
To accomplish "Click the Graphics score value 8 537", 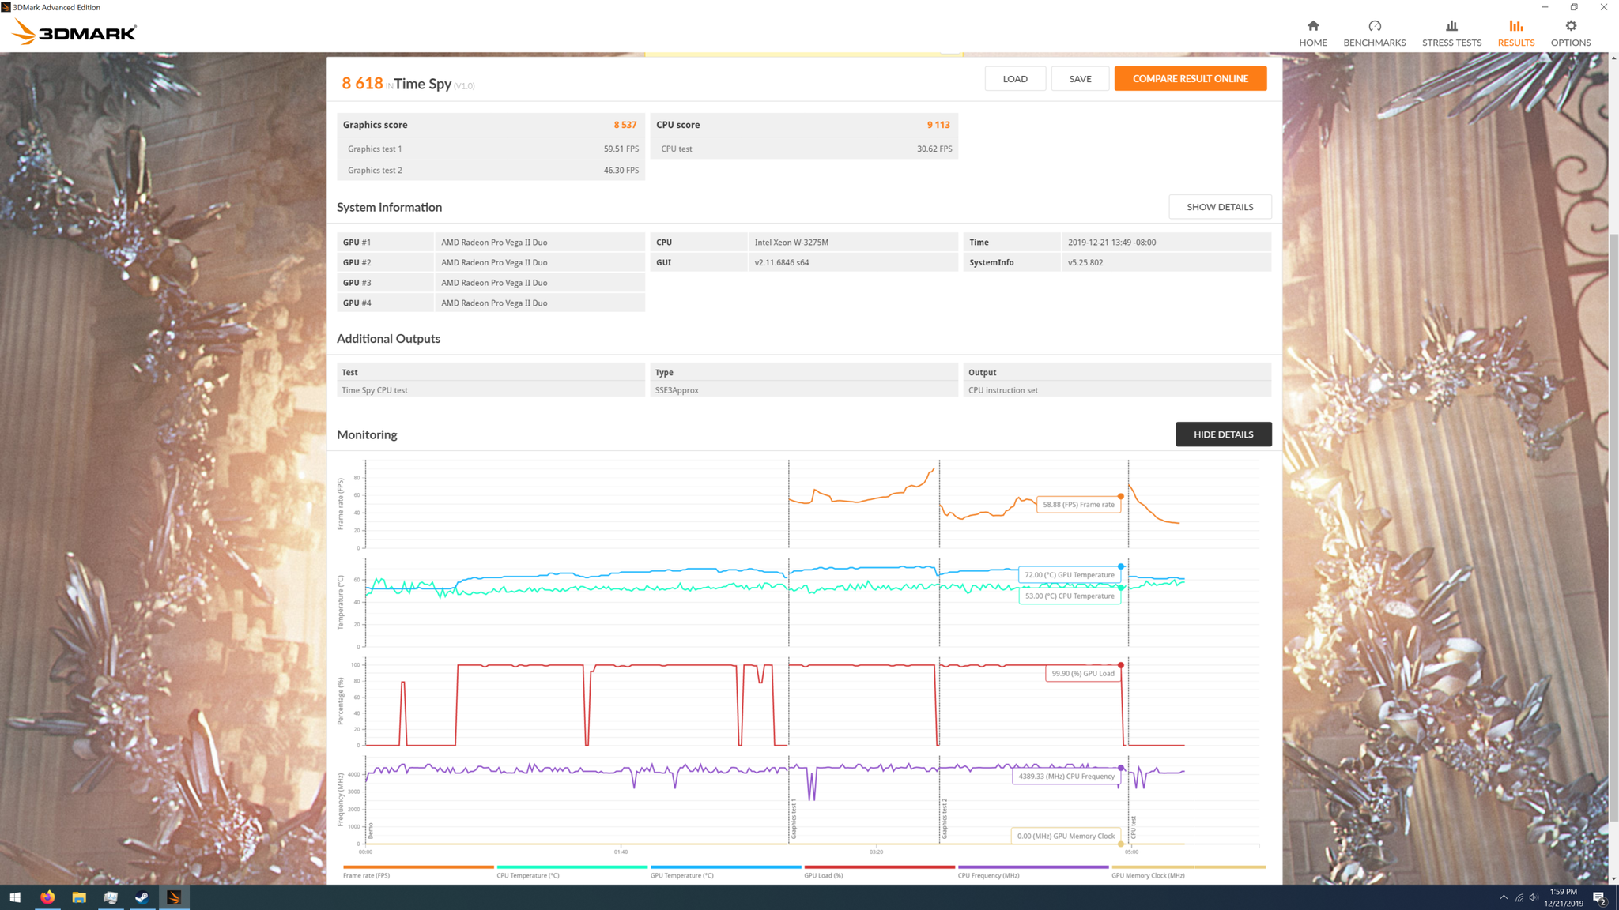I will [x=625, y=125].
